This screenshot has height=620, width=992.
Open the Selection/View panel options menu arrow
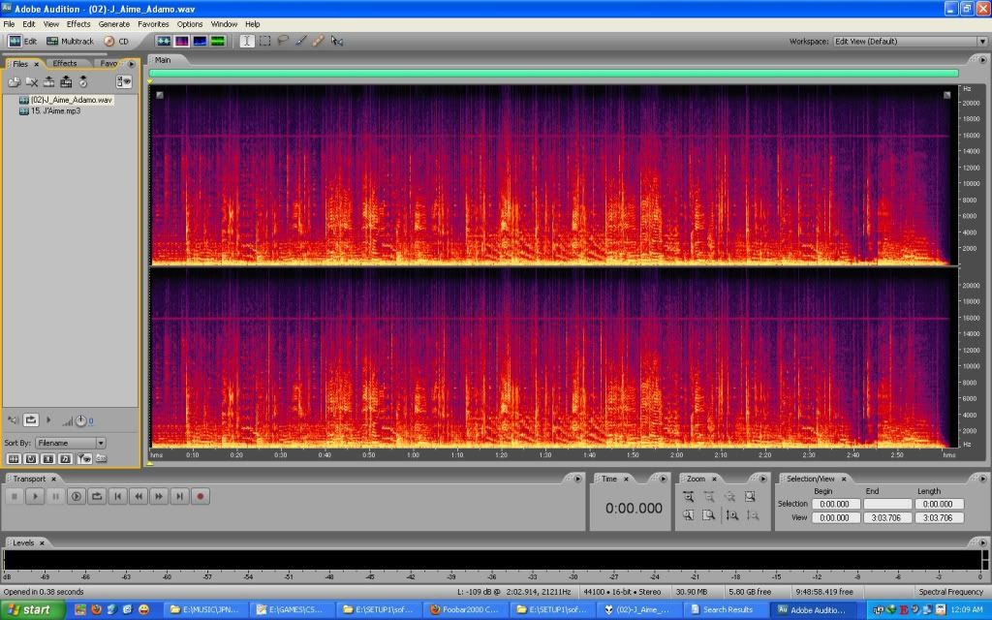982,479
